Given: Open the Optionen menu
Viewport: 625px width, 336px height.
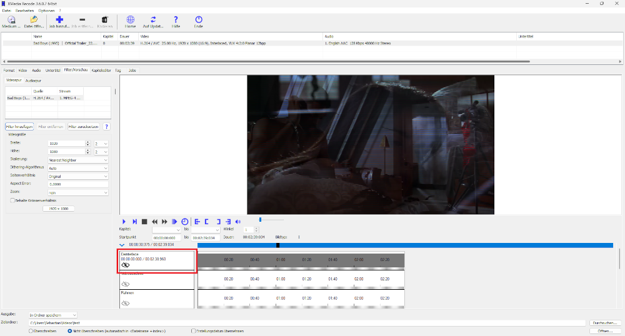Looking at the screenshot, I should [46, 11].
